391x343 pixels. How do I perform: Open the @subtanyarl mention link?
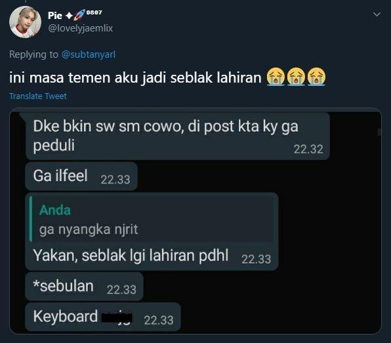(89, 54)
